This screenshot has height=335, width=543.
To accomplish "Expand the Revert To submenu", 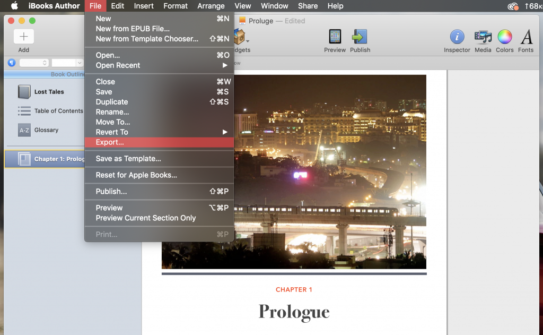I will pyautogui.click(x=159, y=132).
